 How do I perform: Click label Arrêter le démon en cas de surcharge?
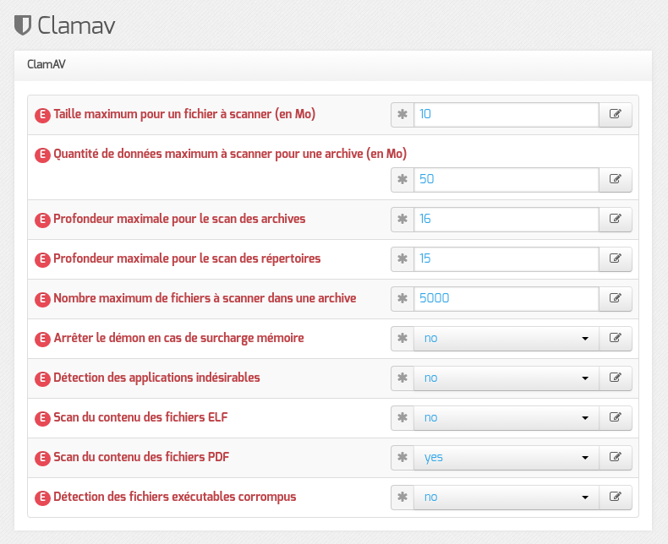pyautogui.click(x=179, y=339)
